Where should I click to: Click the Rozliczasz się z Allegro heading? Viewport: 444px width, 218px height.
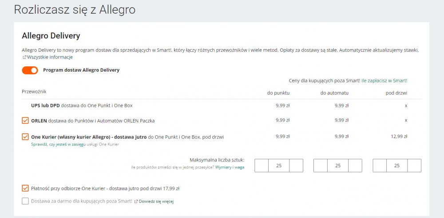(75, 10)
